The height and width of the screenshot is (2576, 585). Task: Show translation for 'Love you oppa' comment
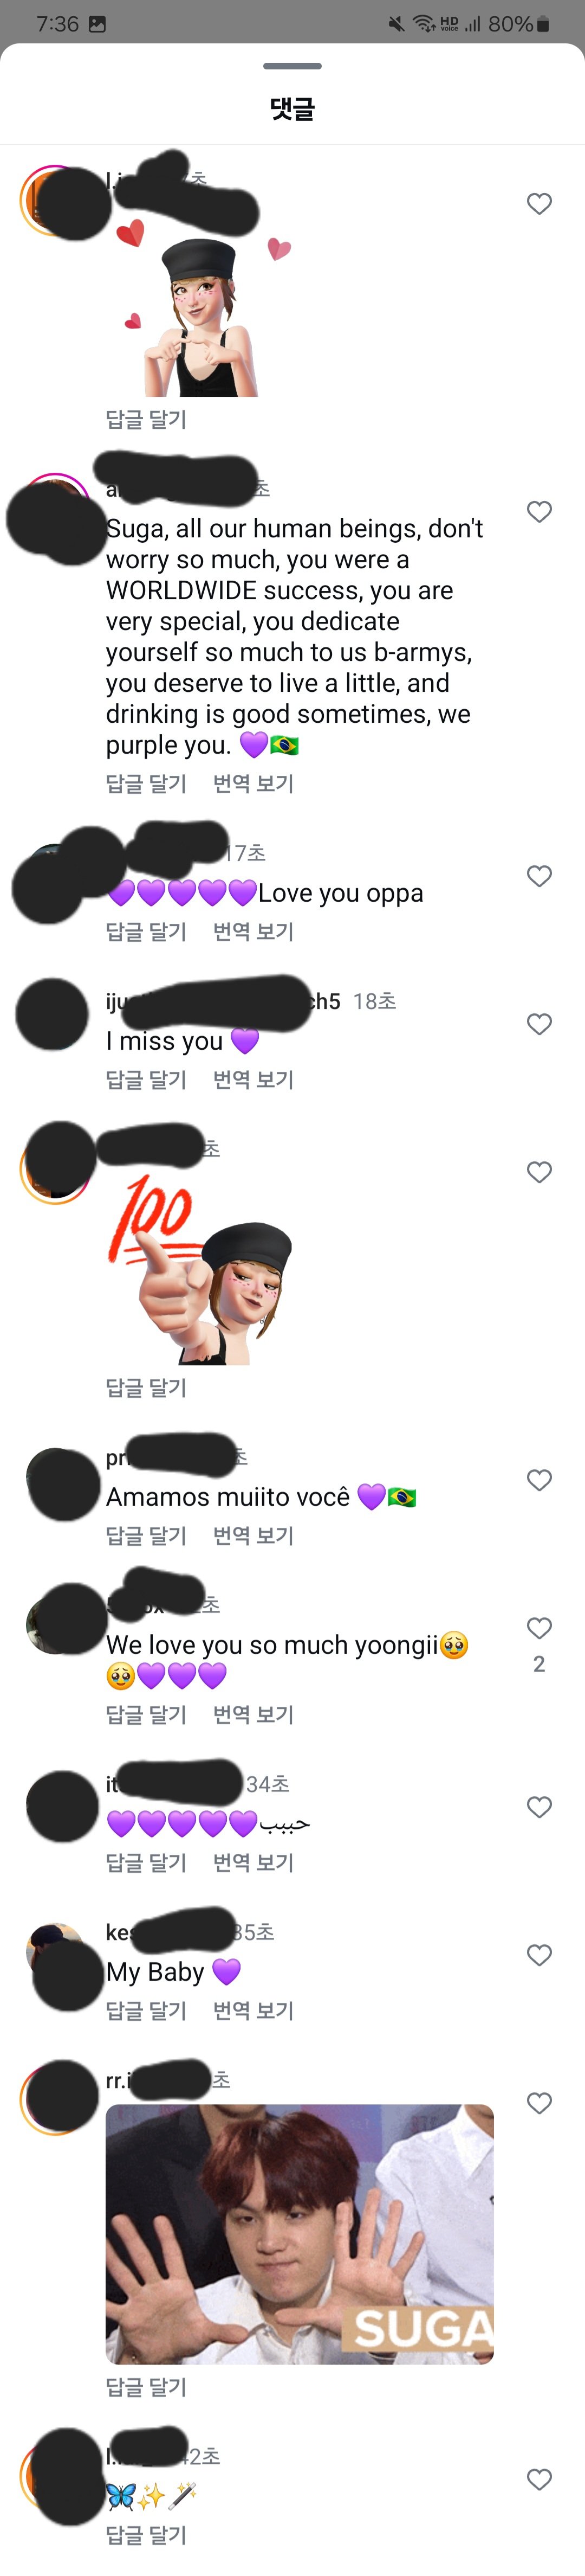[x=253, y=932]
